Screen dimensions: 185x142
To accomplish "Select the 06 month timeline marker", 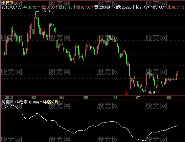I will pyautogui.click(x=115, y=98).
